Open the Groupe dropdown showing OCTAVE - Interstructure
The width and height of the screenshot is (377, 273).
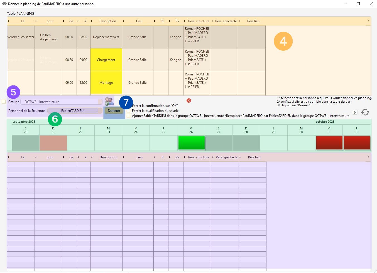coord(61,102)
